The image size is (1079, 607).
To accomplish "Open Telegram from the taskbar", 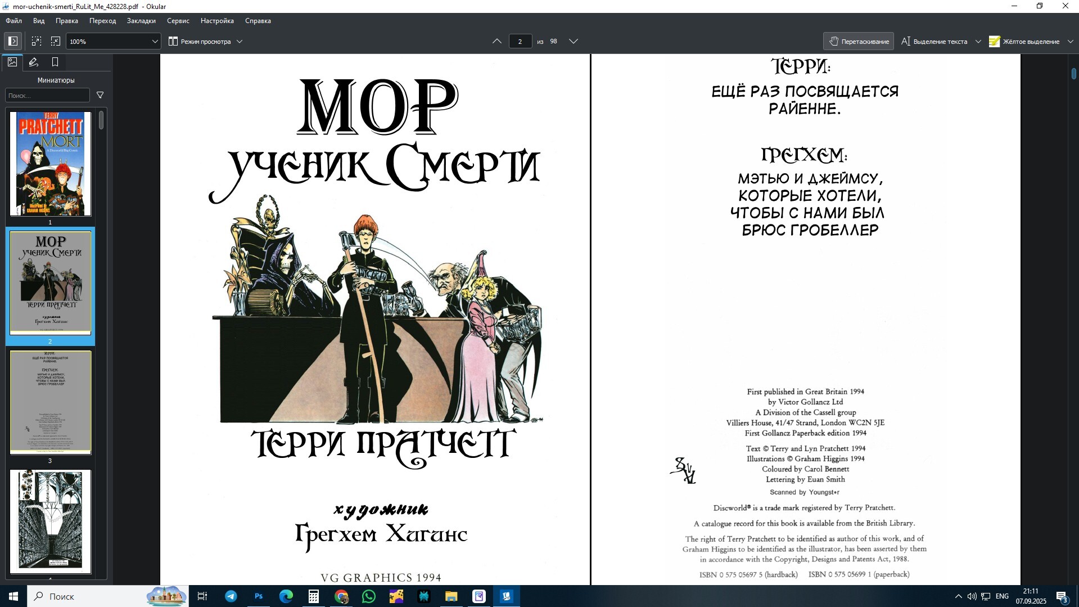I will click(231, 596).
